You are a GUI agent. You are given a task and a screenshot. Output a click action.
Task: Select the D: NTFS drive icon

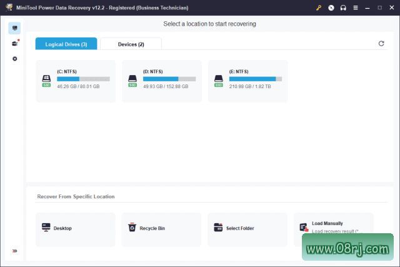(132, 81)
